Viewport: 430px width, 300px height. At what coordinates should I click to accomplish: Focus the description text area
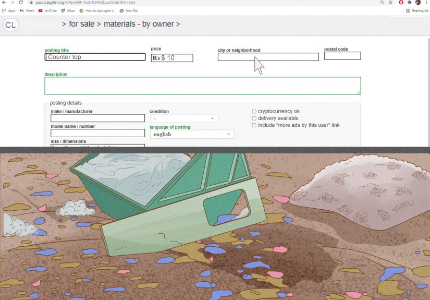tap(202, 86)
